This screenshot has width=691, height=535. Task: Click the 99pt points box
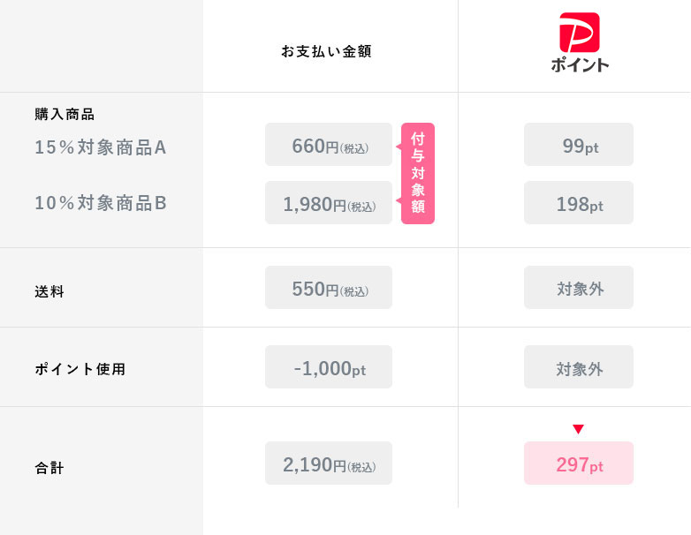[x=579, y=145]
